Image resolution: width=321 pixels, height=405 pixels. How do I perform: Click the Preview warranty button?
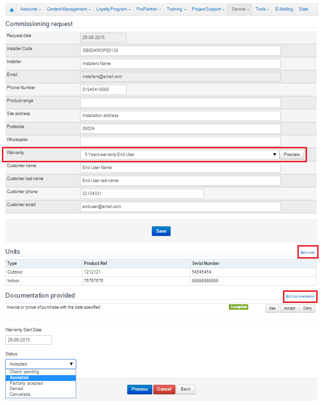click(292, 155)
